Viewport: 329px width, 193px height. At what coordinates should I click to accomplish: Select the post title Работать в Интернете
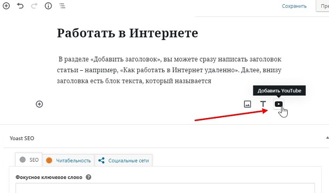(127, 33)
